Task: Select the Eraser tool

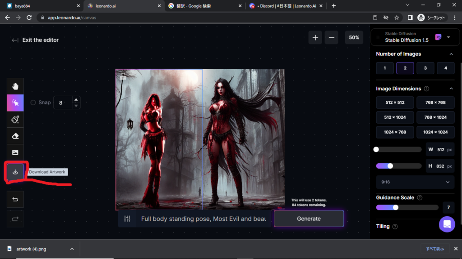Action: [15, 136]
